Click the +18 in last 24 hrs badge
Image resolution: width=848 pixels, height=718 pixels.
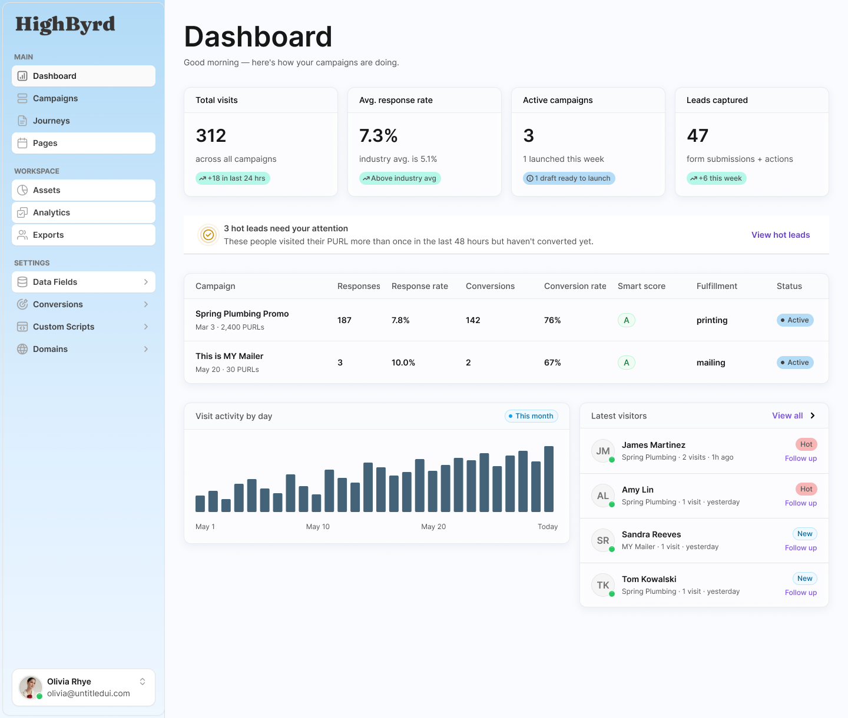click(233, 178)
